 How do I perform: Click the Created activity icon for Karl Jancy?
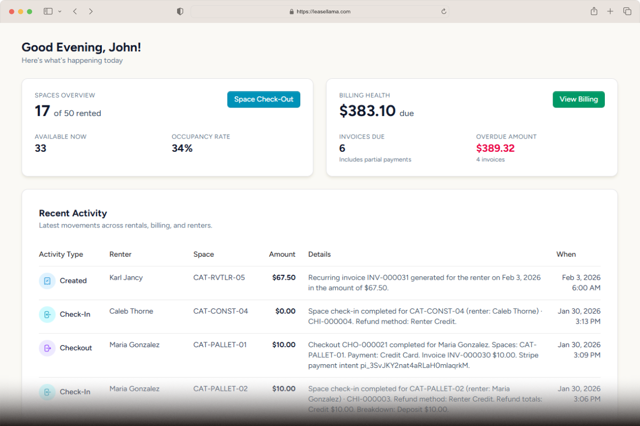[x=47, y=281]
